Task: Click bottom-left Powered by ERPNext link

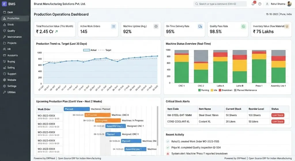Action: (x=44, y=158)
